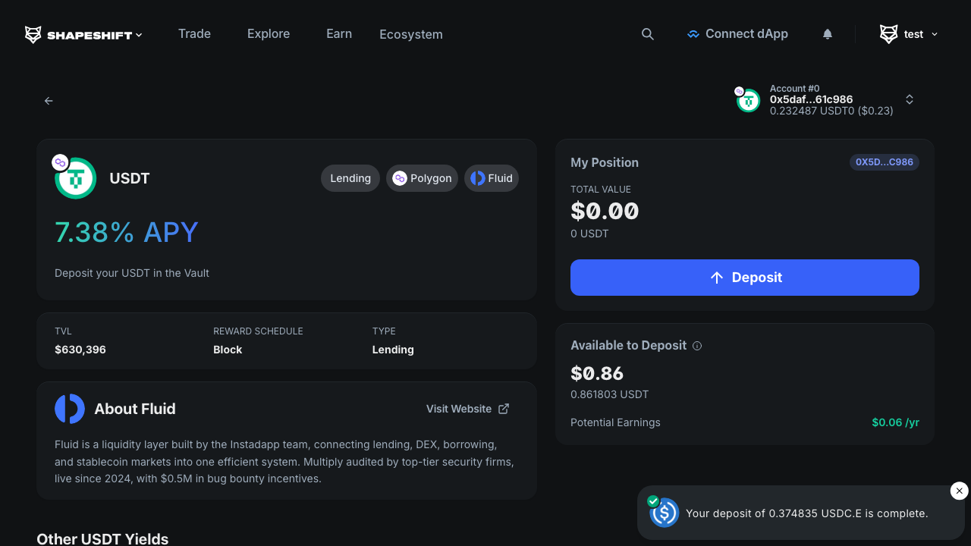Click the external link icon by Visit Website

point(504,408)
